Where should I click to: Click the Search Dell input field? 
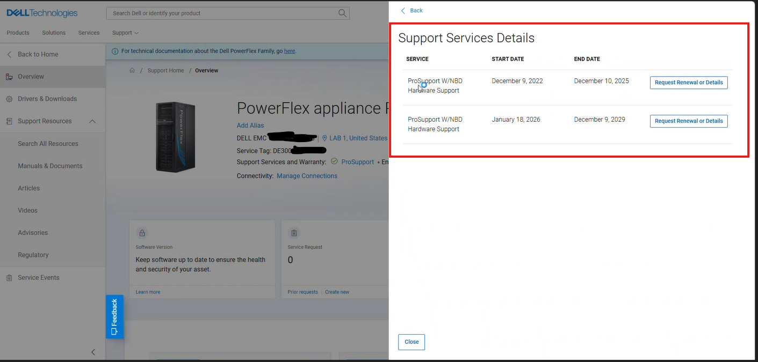point(221,13)
